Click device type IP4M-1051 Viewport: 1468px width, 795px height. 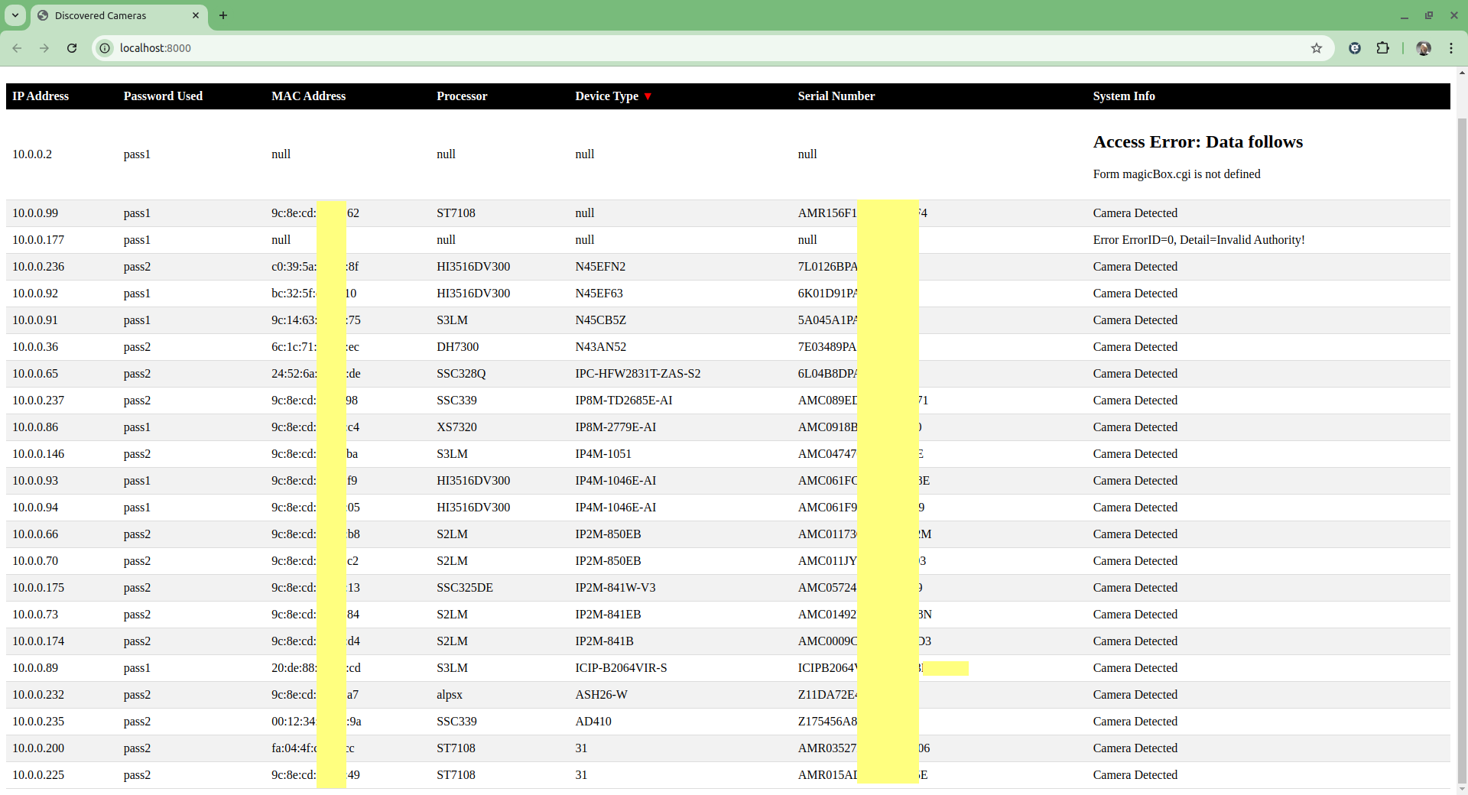click(x=603, y=454)
